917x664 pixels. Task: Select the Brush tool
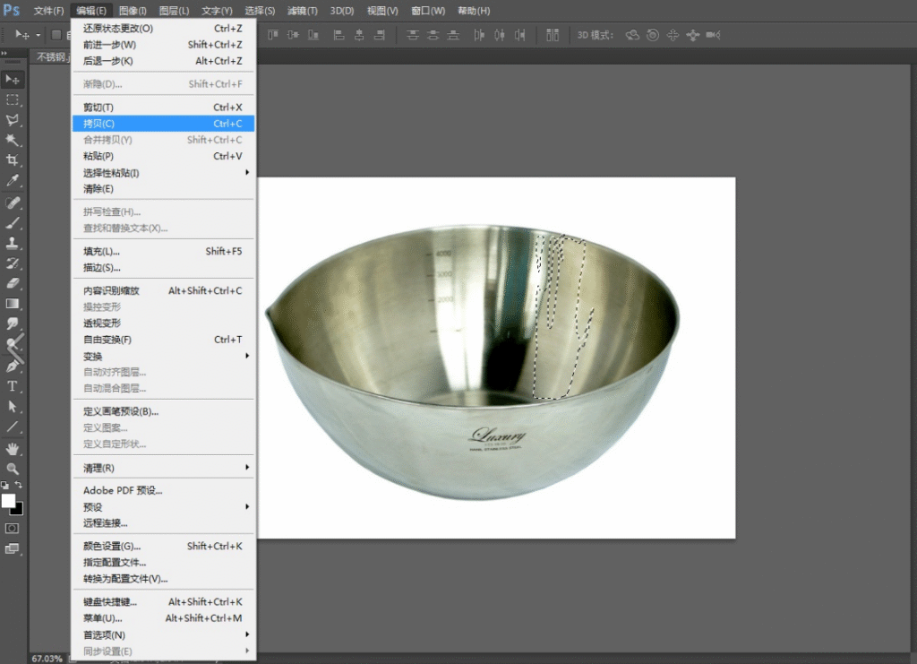pyautogui.click(x=13, y=223)
